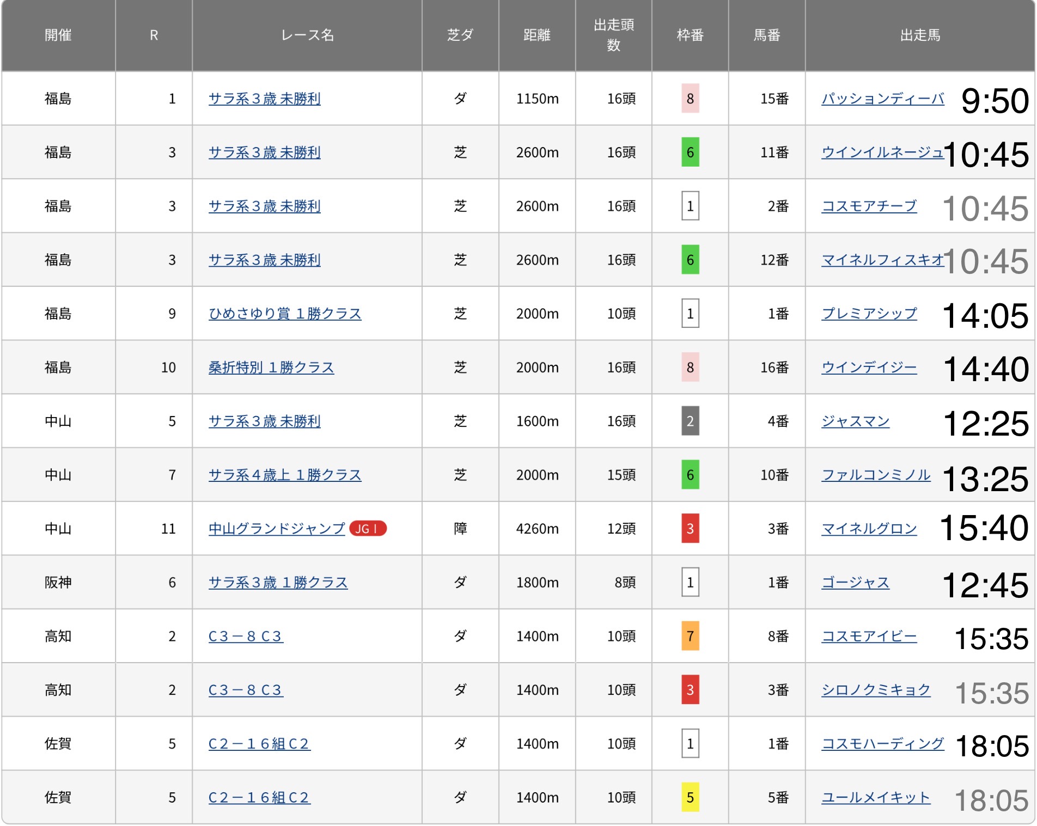
Task: Open the 桑折特別 １勝クラス race link
Action: (x=271, y=368)
